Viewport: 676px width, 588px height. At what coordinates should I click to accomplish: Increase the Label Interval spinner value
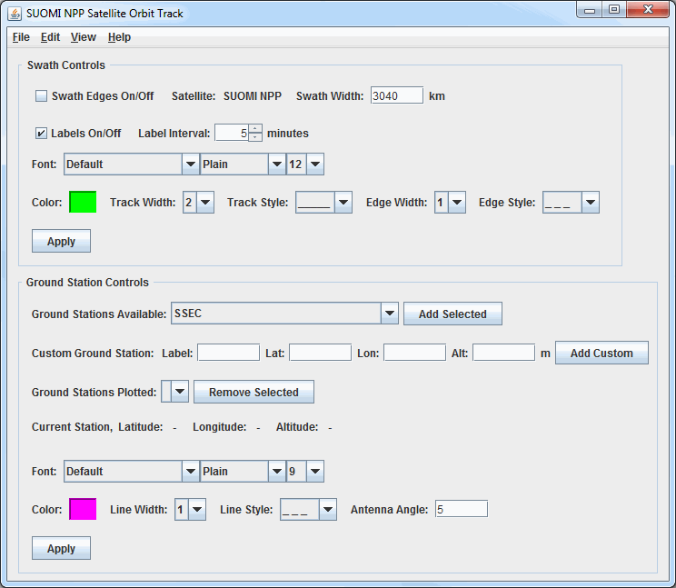(x=255, y=129)
